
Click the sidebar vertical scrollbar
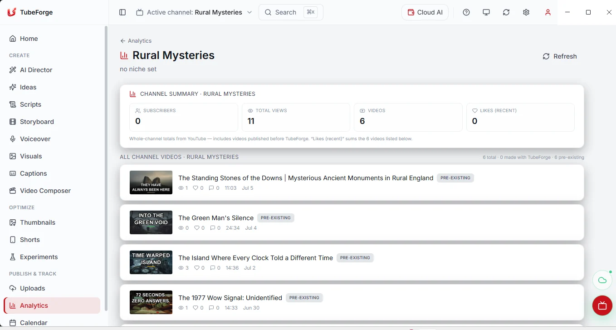(106, 168)
